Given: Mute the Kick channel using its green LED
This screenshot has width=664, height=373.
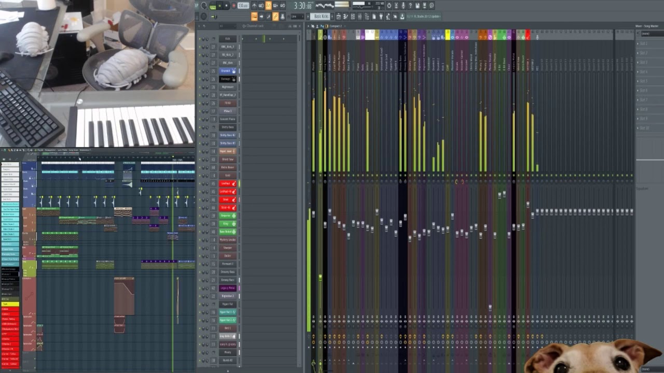Looking at the screenshot, I should pos(201,39).
